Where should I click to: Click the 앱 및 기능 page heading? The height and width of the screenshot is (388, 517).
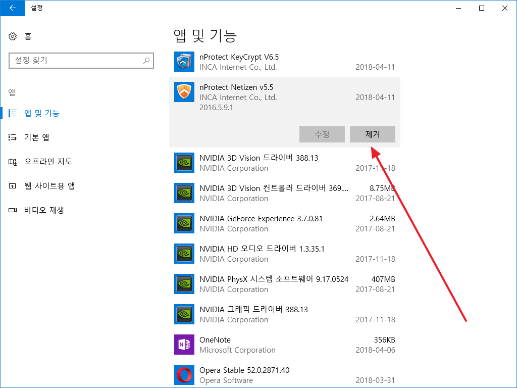click(x=205, y=36)
